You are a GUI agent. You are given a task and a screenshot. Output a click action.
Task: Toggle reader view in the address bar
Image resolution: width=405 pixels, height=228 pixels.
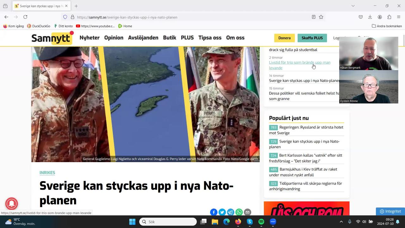(314, 17)
